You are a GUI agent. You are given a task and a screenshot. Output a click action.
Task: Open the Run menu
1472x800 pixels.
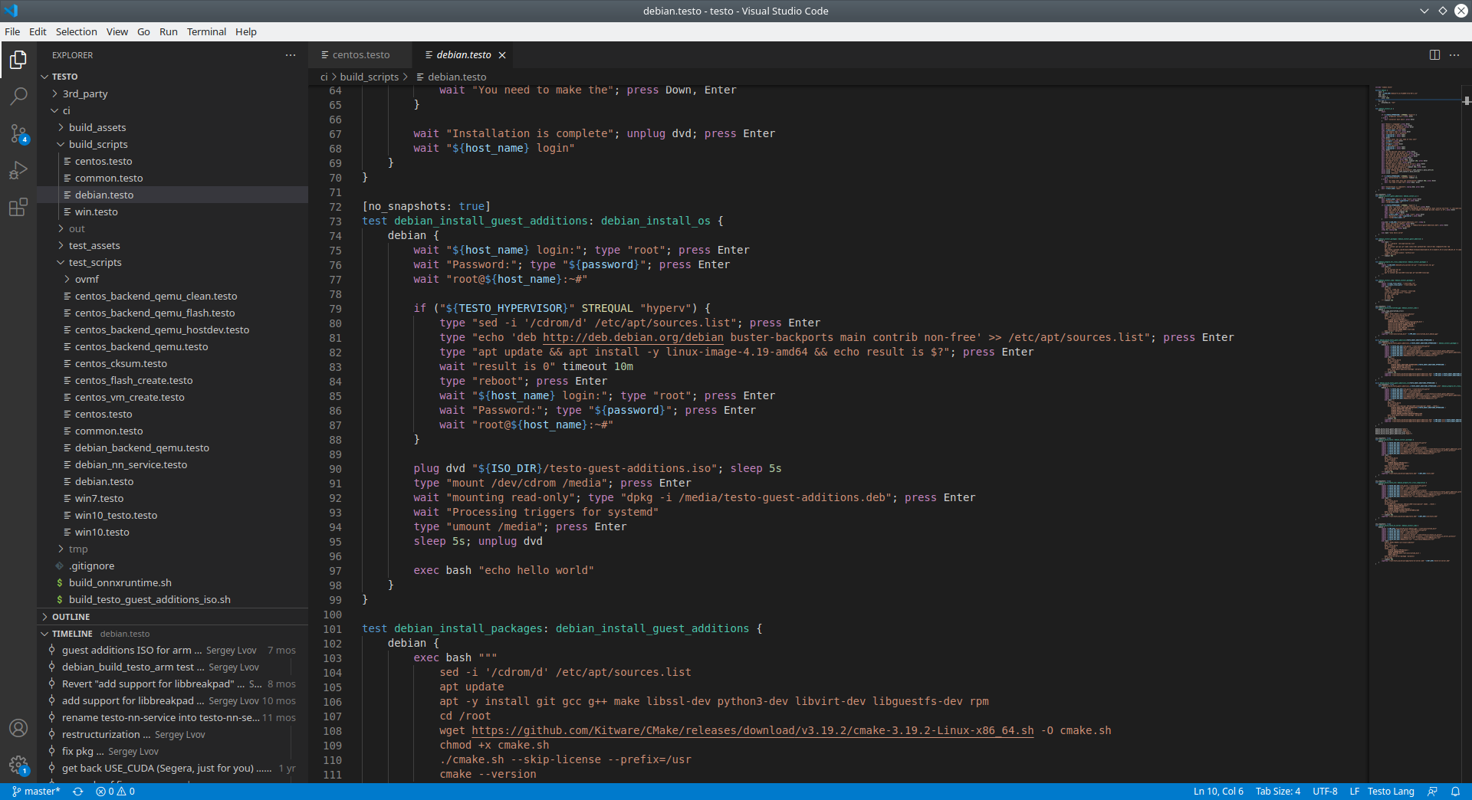point(168,32)
